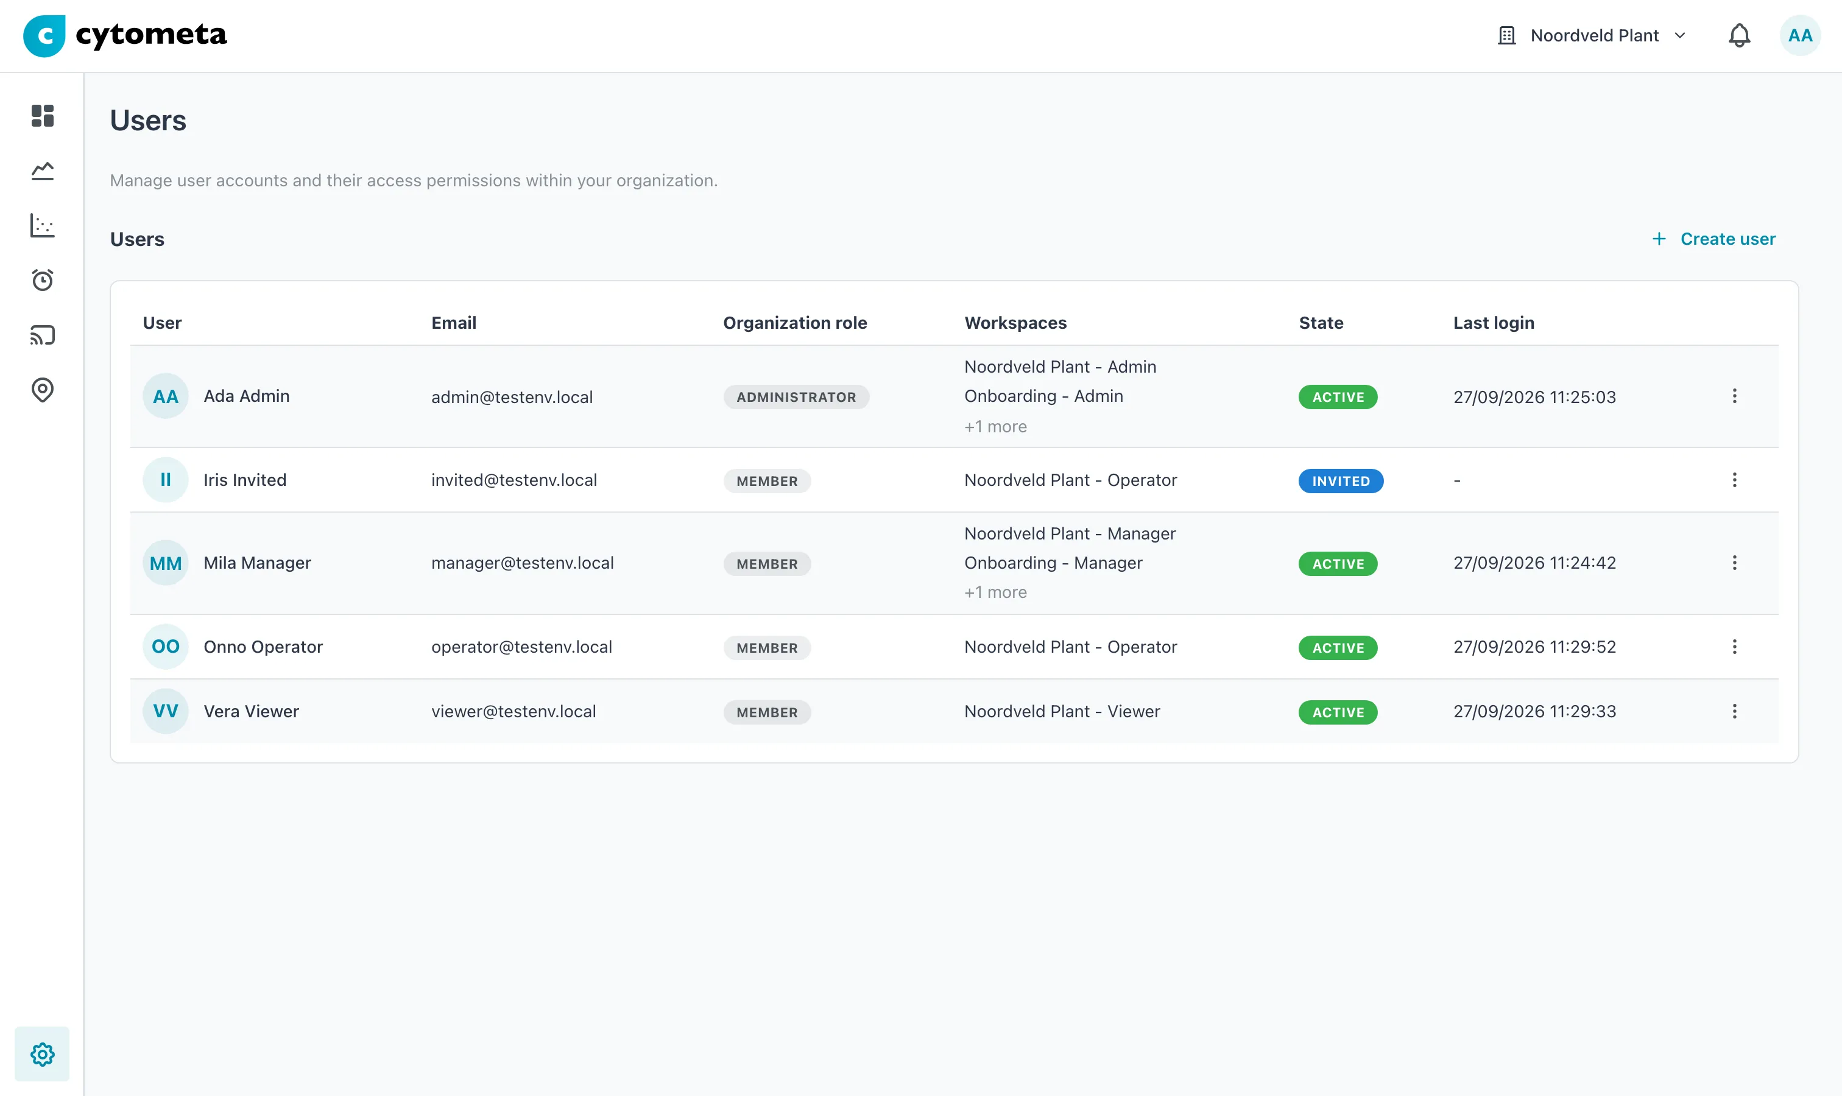Click 'Noordveld Plant - Viewer' workspace text
Screen dimensions: 1842x1096
click(1062, 711)
